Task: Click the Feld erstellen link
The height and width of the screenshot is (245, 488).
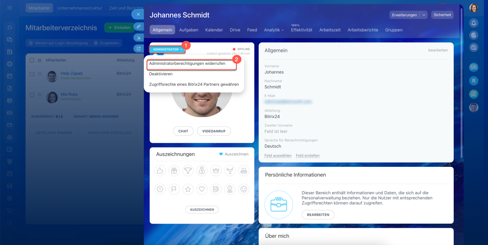Action: [x=307, y=155]
